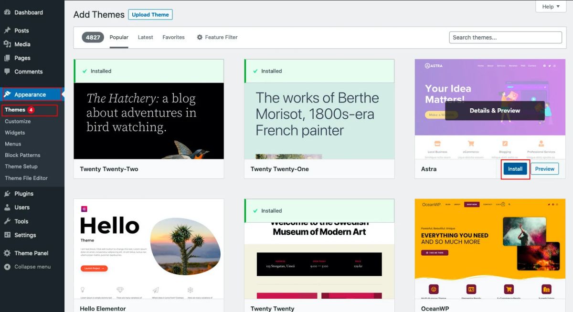Click the Posts pin icon
This screenshot has width=573, height=312.
pos(7,31)
